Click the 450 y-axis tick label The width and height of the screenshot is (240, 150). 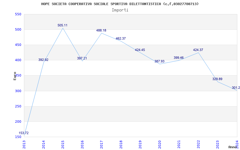coord(18,45)
